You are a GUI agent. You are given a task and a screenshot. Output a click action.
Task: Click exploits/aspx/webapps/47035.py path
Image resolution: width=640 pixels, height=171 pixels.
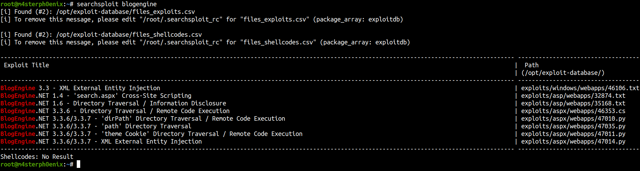(x=573, y=126)
